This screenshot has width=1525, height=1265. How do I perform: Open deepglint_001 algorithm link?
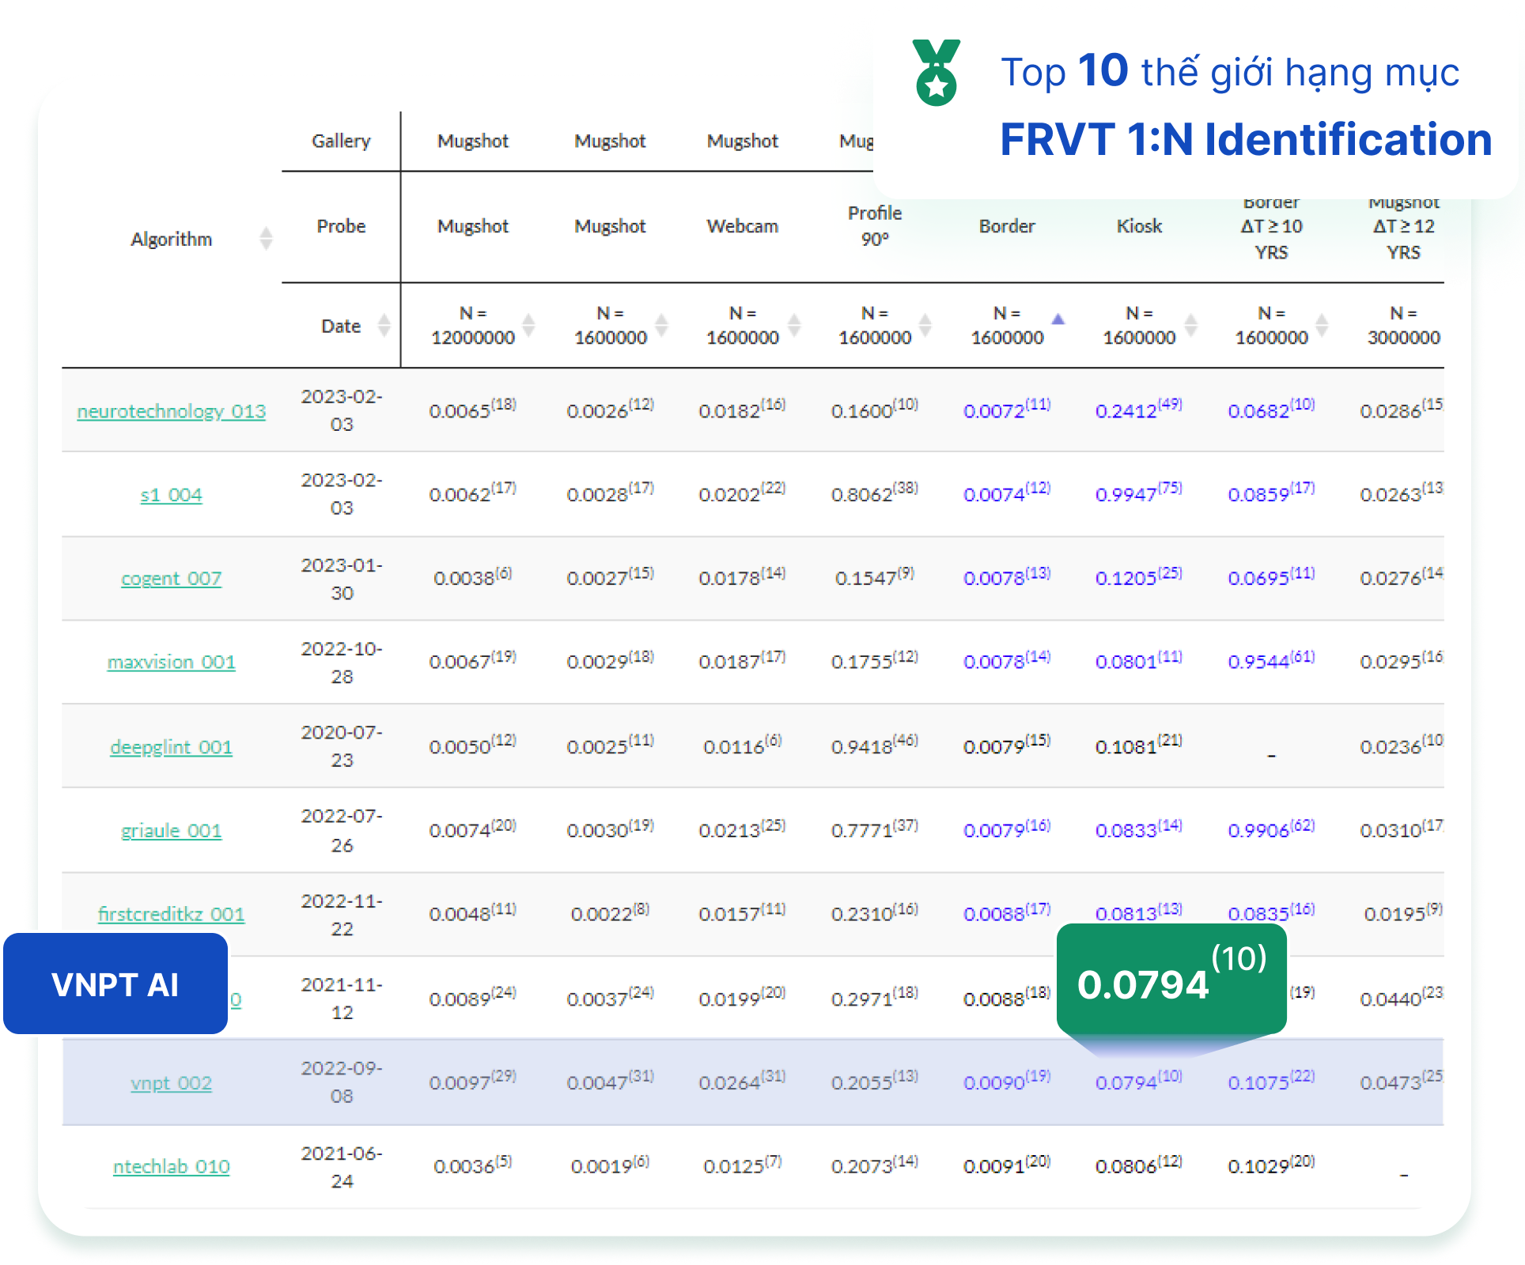pos(171,747)
